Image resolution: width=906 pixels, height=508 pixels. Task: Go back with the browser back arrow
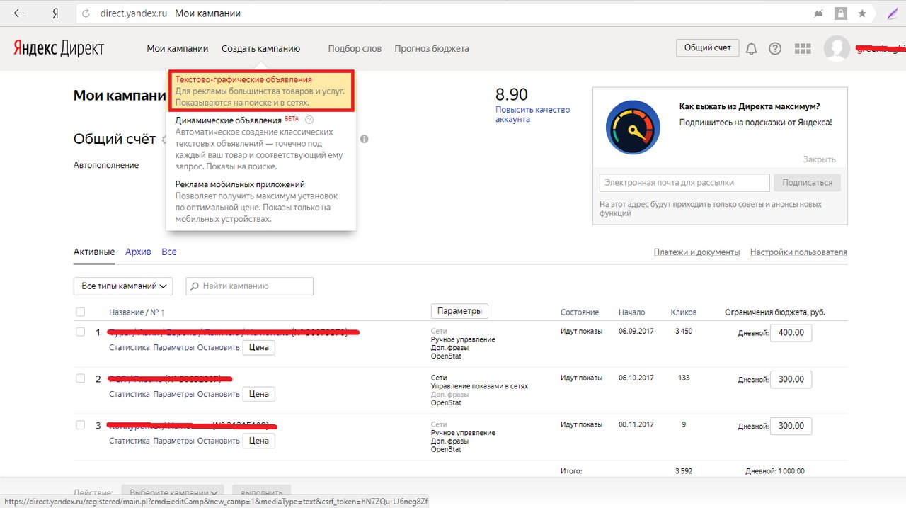19,13
